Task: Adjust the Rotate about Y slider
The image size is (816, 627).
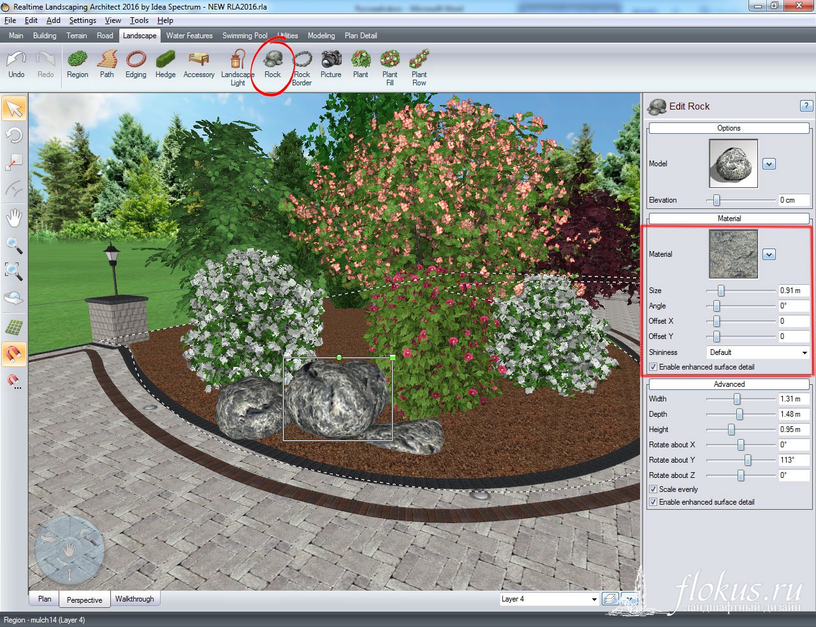Action: (x=748, y=460)
